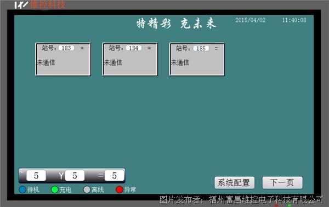
Task: Click 未通信 text in station 183 box
Action: (x=46, y=62)
